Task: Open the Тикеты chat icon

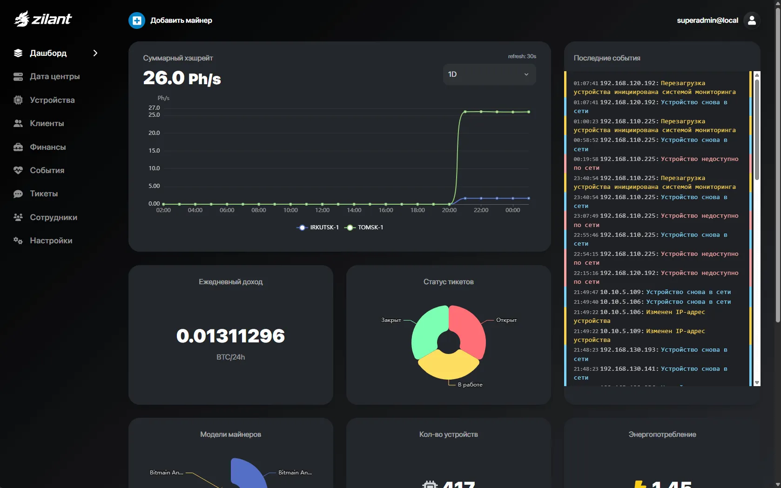Action: 18,194
